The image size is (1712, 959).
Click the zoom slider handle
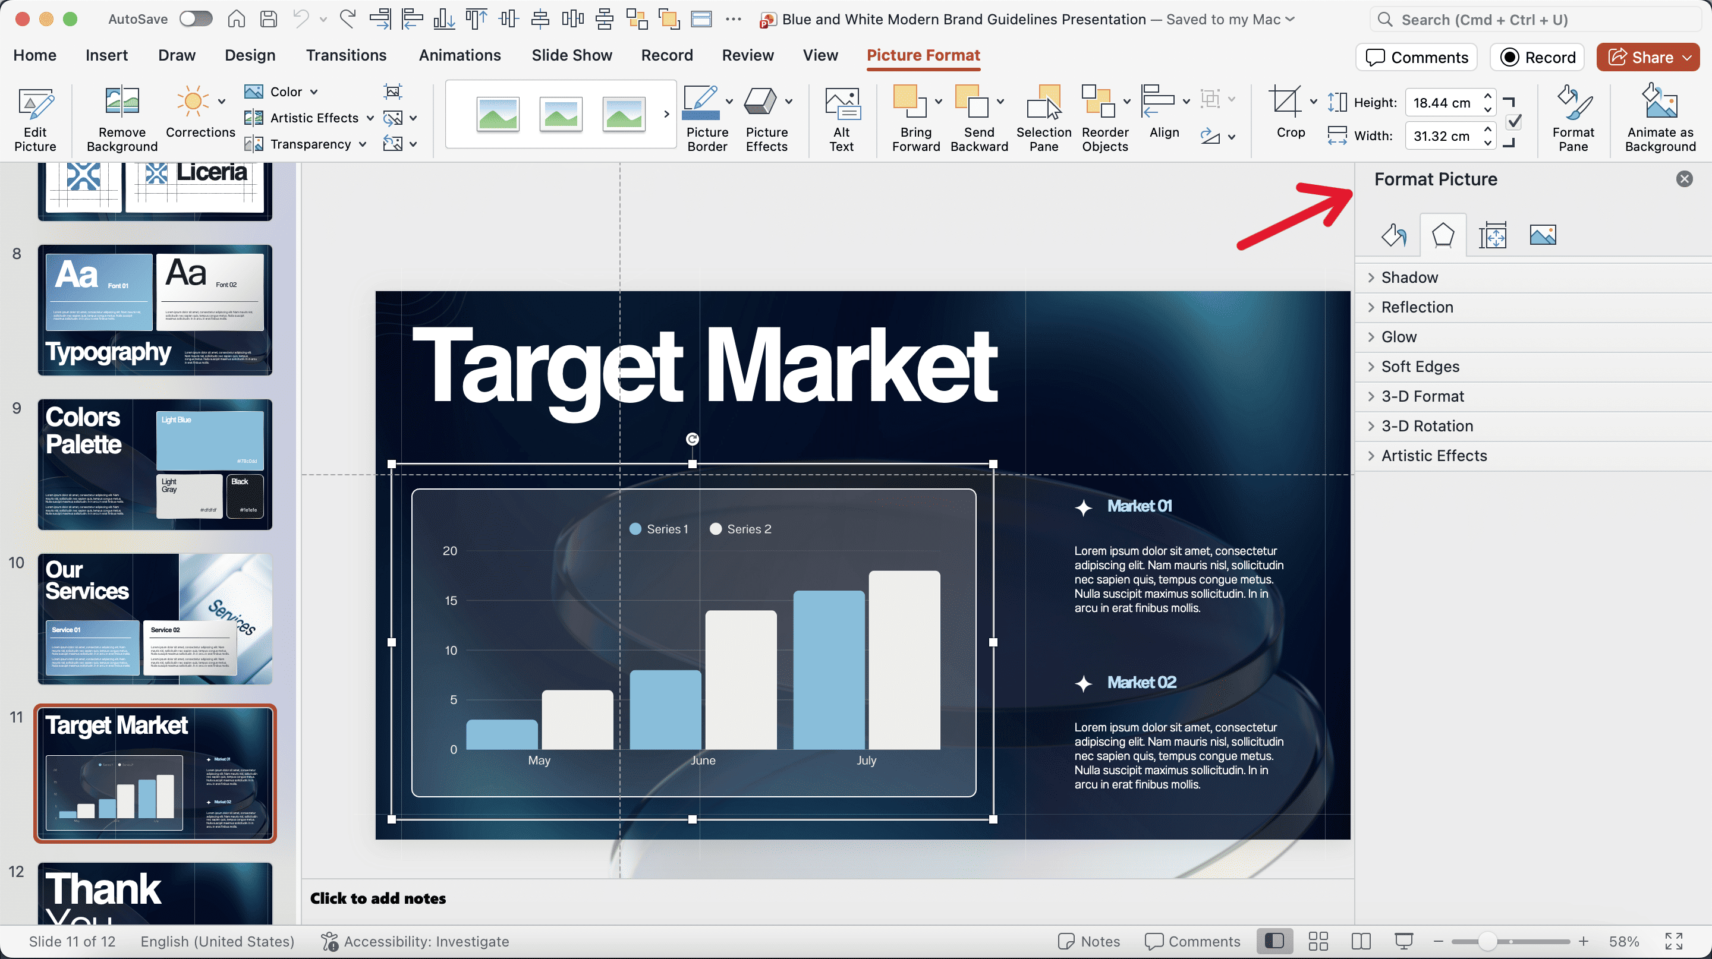point(1487,941)
